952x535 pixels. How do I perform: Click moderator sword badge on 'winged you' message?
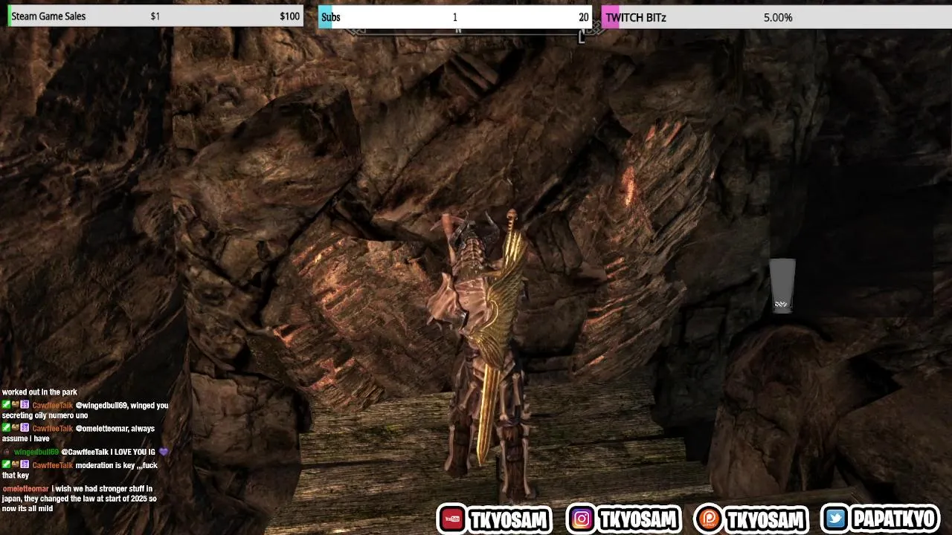point(6,405)
